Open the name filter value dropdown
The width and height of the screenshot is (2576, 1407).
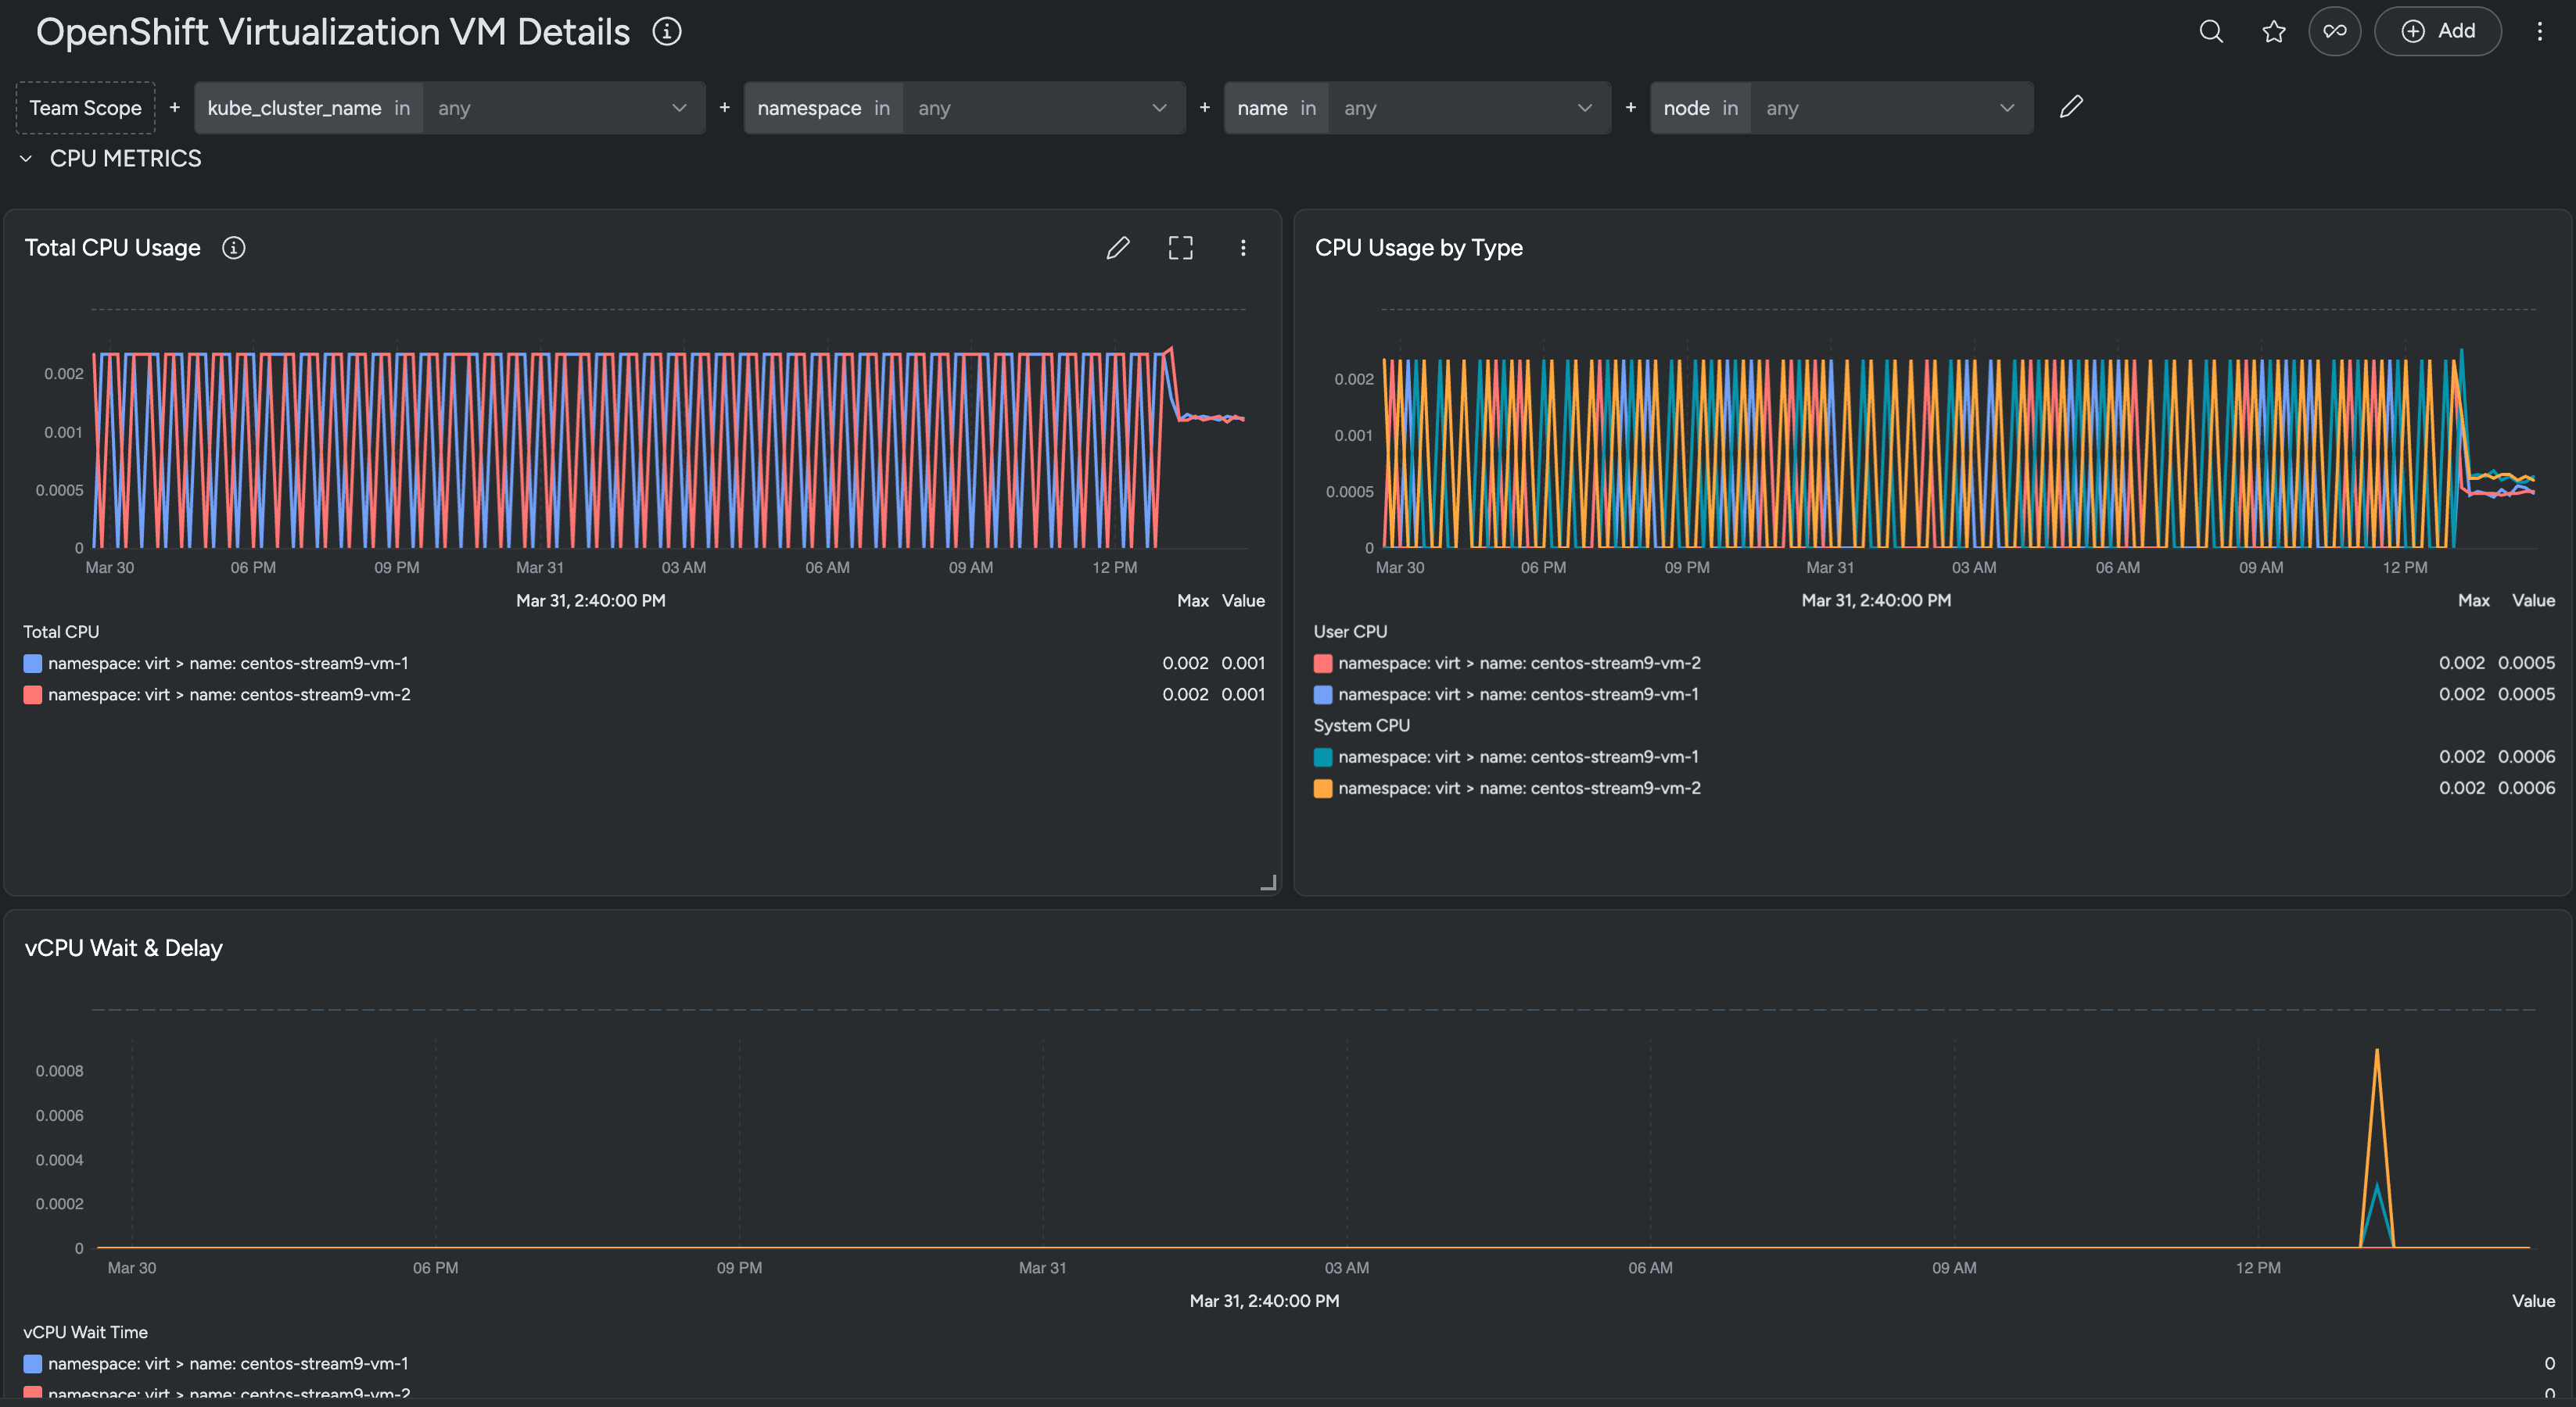click(x=1470, y=108)
